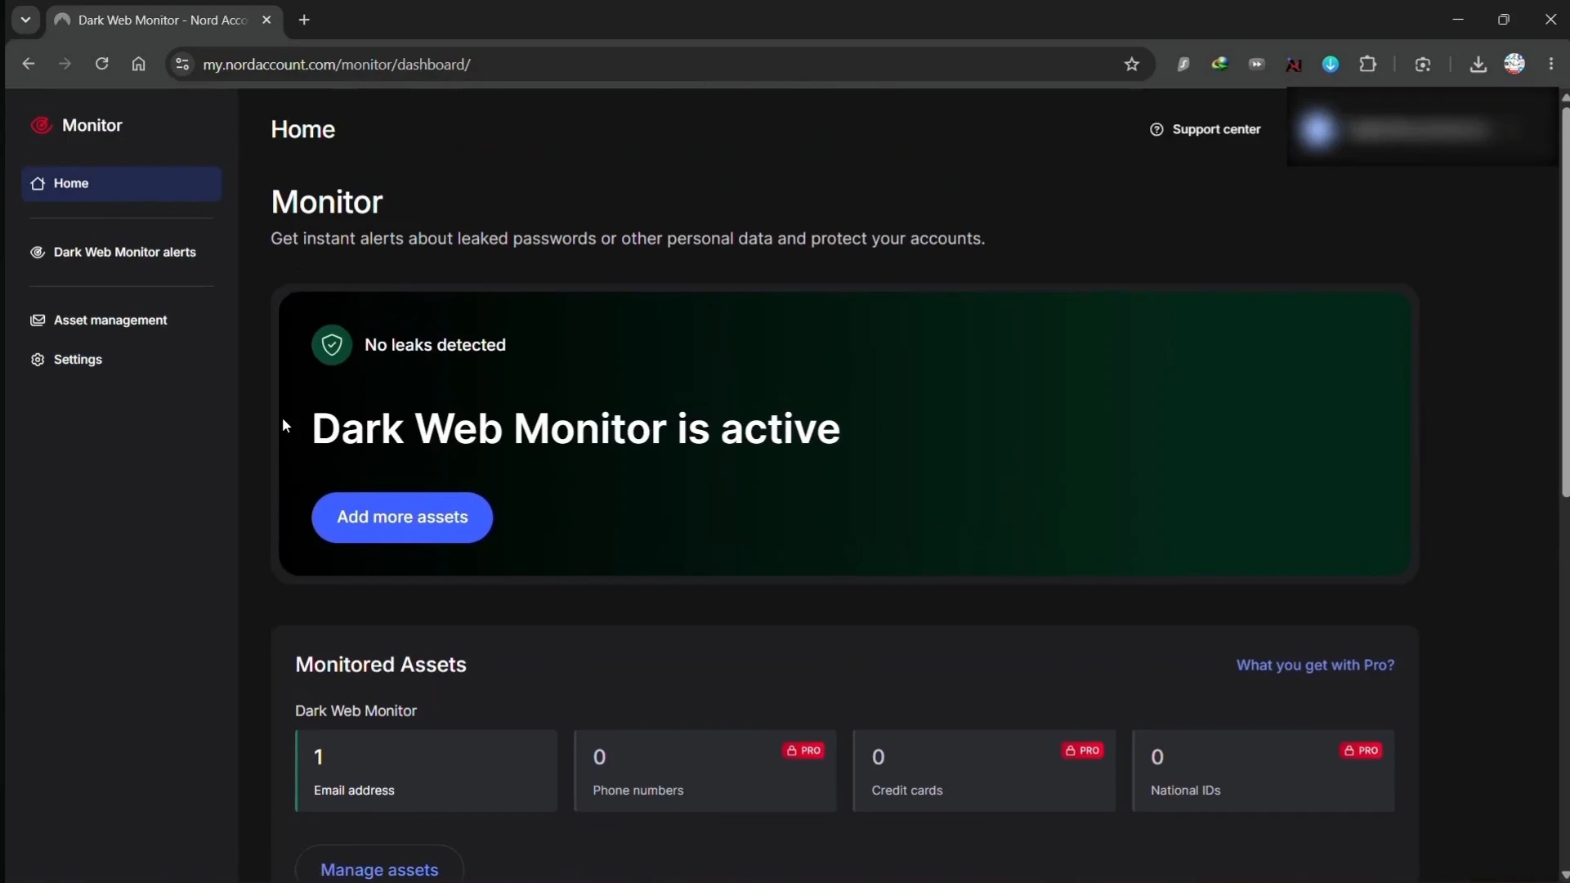Go forward in browser history
1570x883 pixels.
pos(65,64)
